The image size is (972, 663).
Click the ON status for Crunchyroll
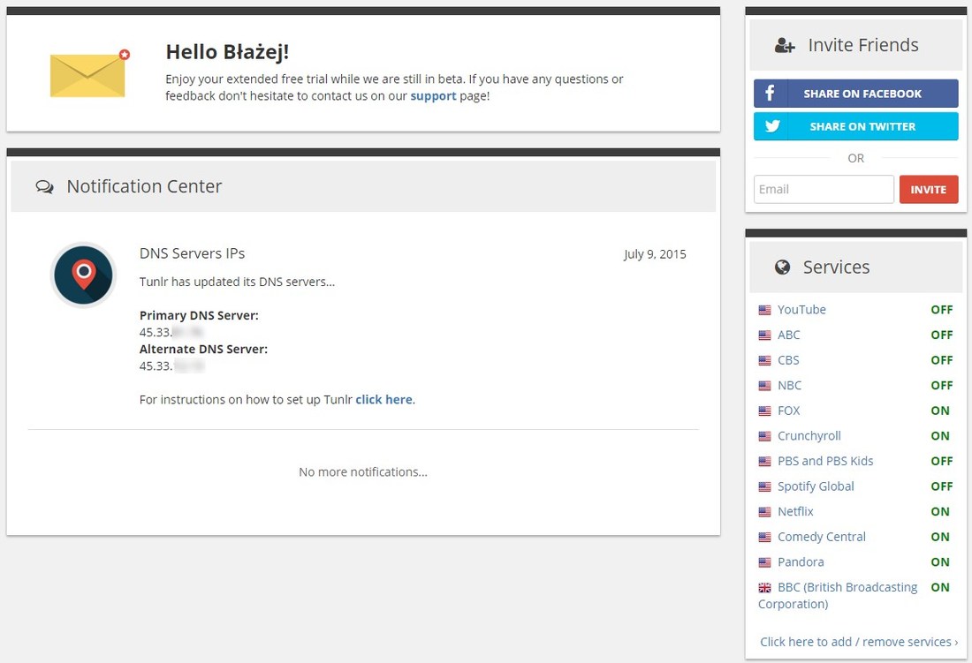(940, 436)
